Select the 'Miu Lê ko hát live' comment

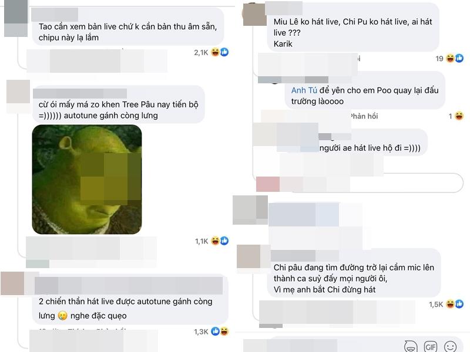pos(353,27)
